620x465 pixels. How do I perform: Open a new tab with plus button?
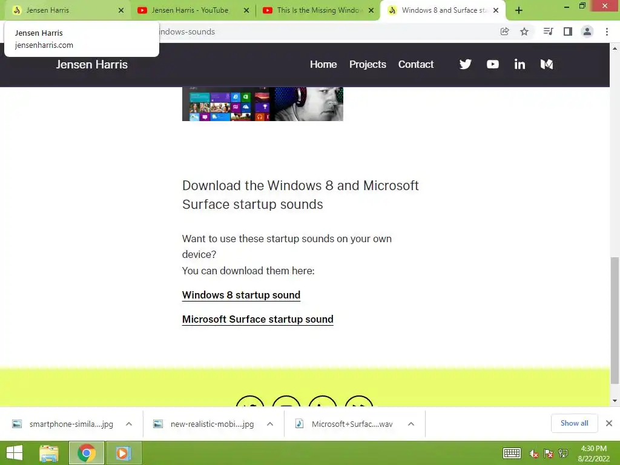(x=519, y=10)
